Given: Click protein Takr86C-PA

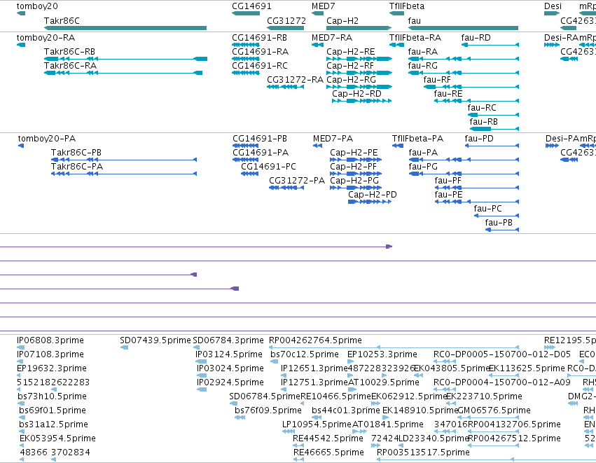Looking at the screenshot, I should [77, 167].
